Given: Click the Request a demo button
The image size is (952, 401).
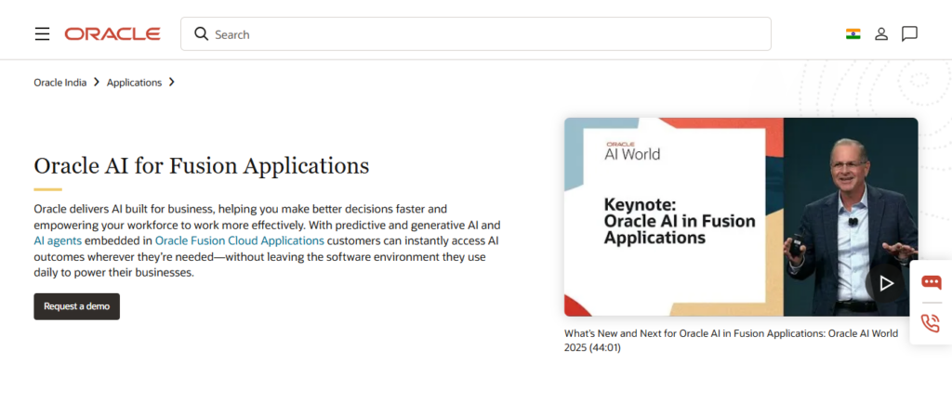Looking at the screenshot, I should pyautogui.click(x=76, y=306).
